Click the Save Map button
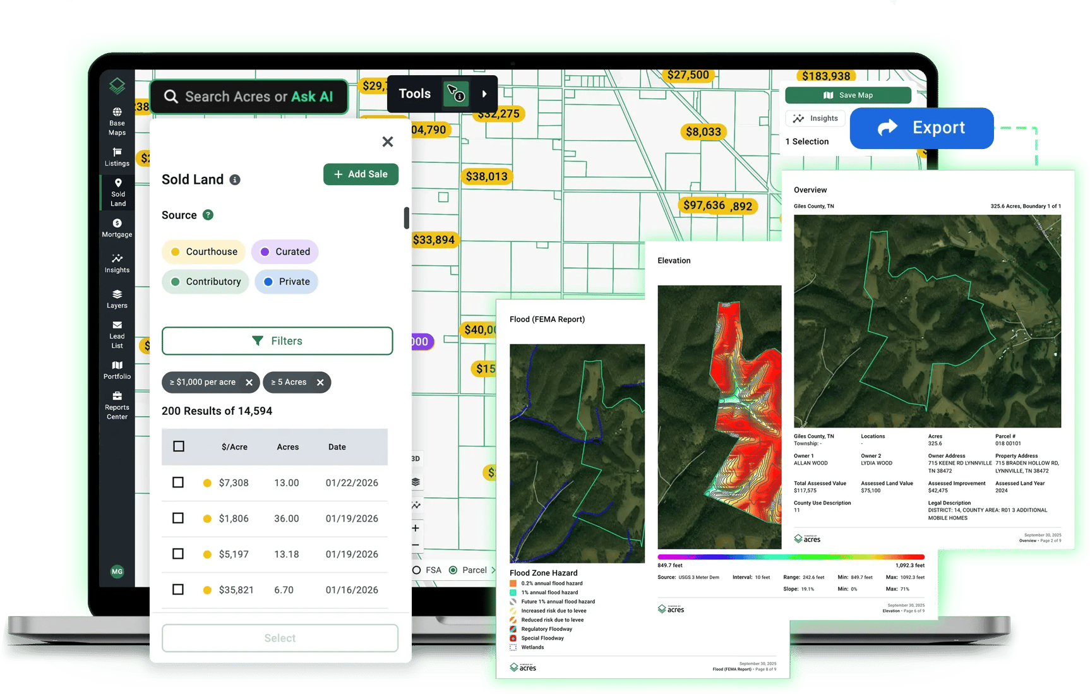 (x=848, y=95)
